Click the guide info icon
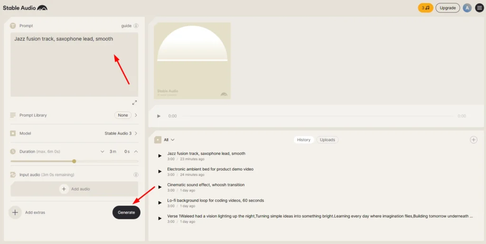Image resolution: width=486 pixels, height=244 pixels. click(x=136, y=26)
